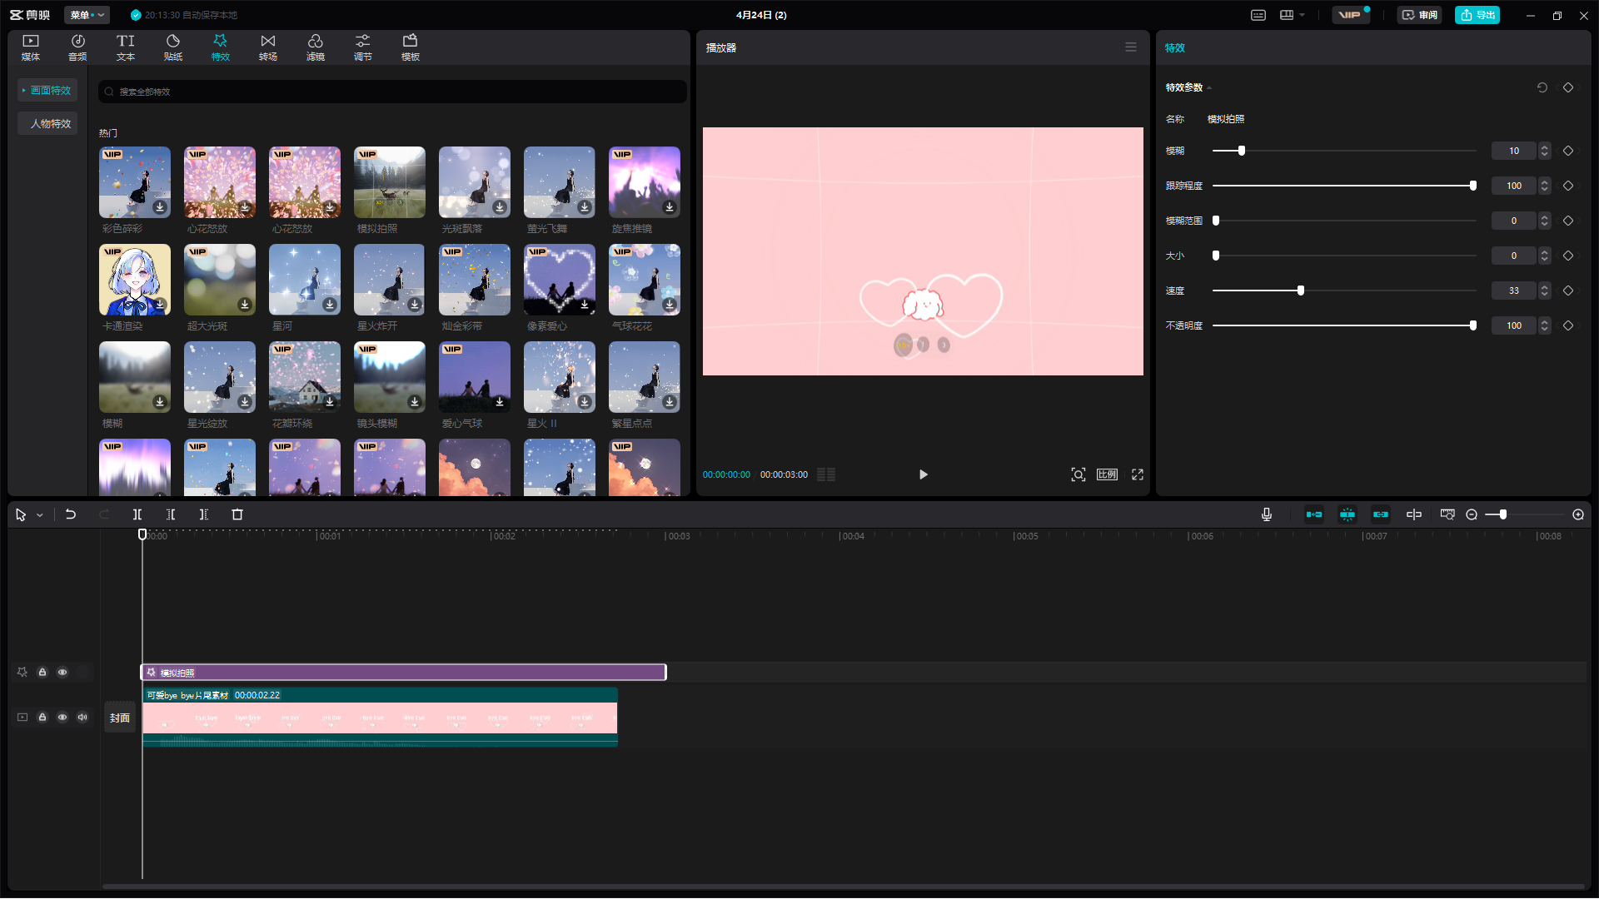Open the Transitions (转场) tool tab
1599x899 pixels.
click(x=267, y=47)
